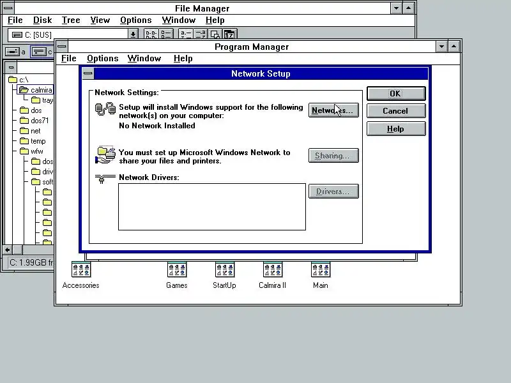Click the left scroll arrow in File Manager
The height and width of the screenshot is (383, 511).
[x=8, y=250]
